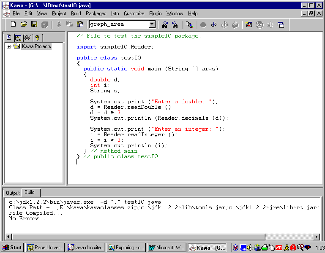Click the 'import simpleIO.Reader;' code line

click(x=115, y=47)
